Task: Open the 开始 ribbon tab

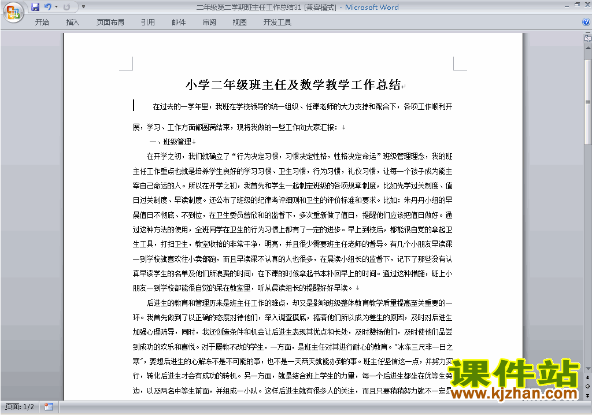Action: click(42, 23)
